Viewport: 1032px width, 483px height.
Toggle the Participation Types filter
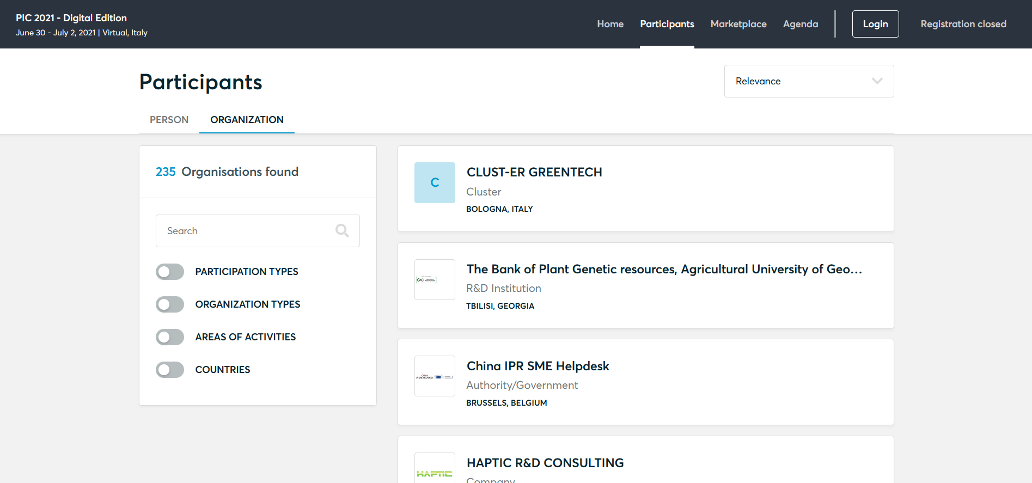tap(170, 272)
